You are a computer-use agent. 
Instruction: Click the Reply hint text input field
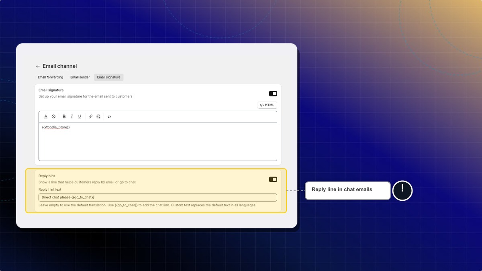point(158,197)
